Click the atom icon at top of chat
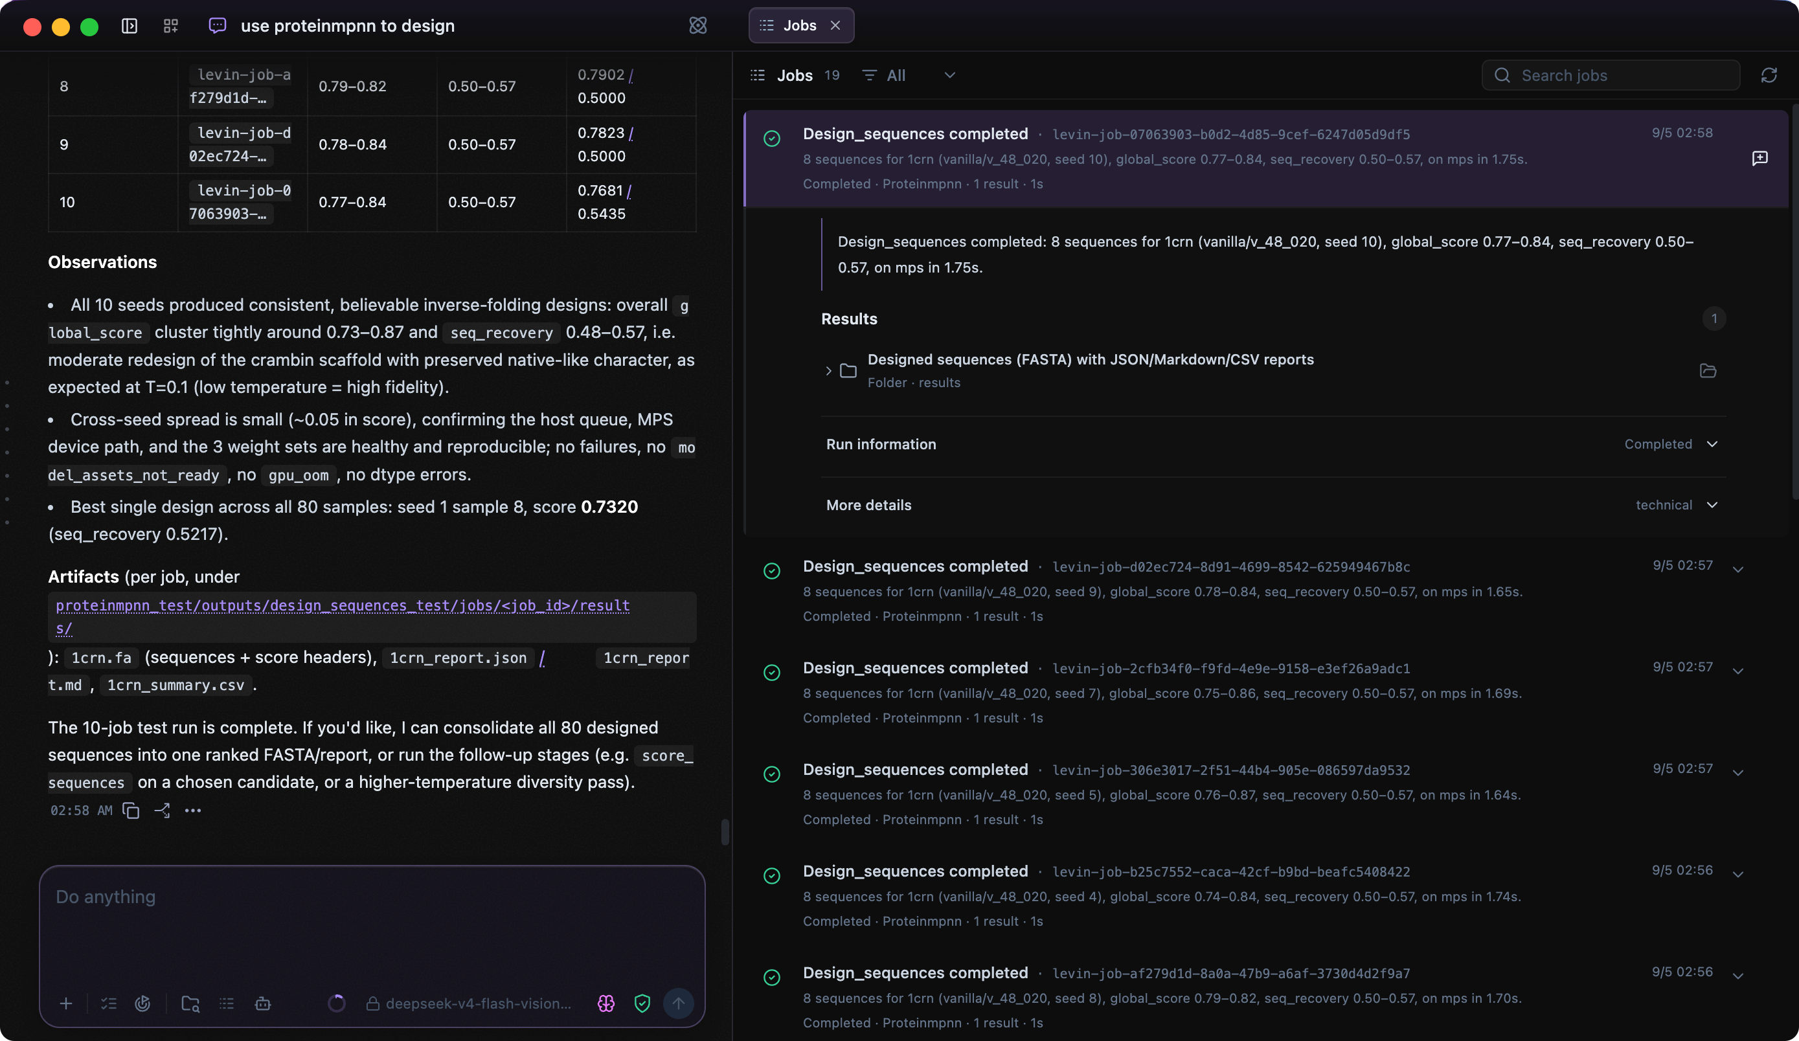 point(697,26)
